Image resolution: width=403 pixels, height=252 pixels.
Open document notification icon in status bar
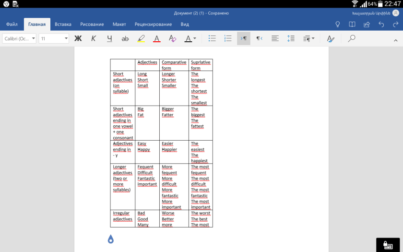coord(15,4)
